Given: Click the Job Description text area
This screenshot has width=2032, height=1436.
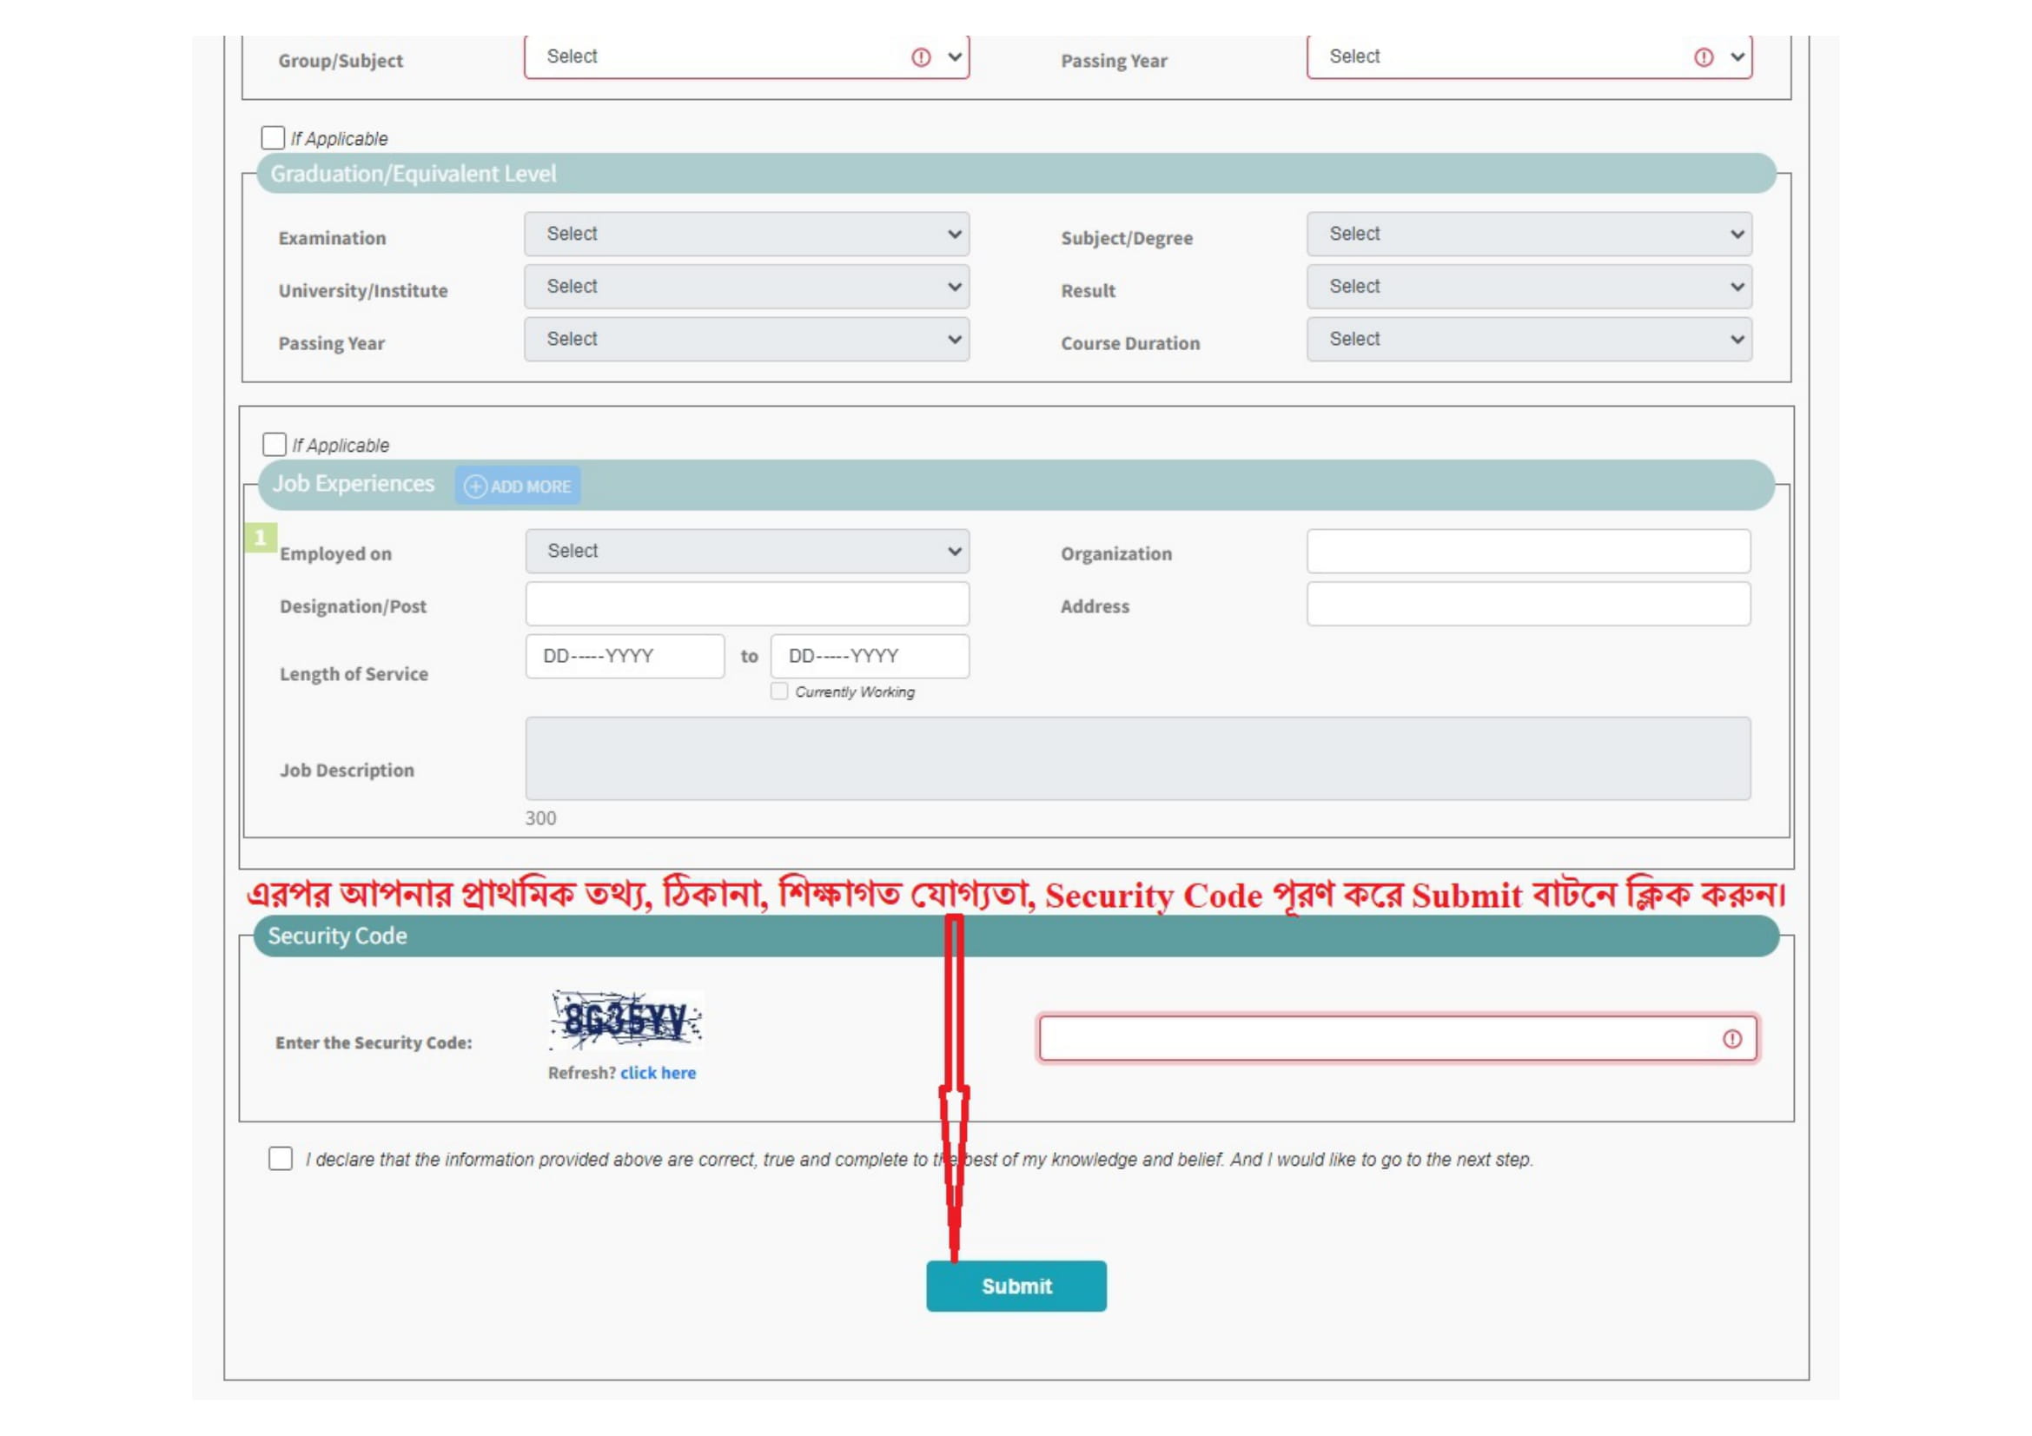Looking at the screenshot, I should (1137, 758).
